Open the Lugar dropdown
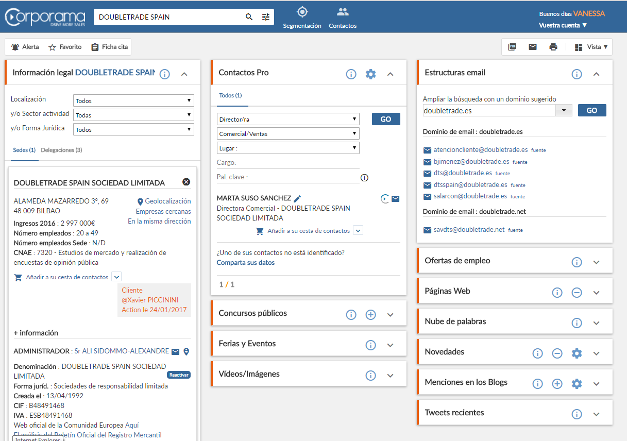This screenshot has height=441, width=627. [288, 148]
